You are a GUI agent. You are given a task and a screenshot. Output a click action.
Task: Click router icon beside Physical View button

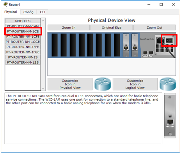click(103, 84)
